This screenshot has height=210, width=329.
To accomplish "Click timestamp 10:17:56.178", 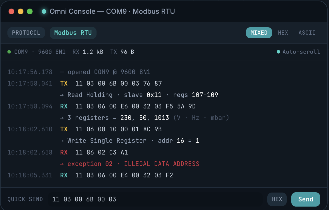I will pyautogui.click(x=30, y=72).
